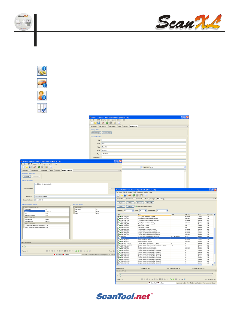Click Save icon in Vehicle Info window
Image resolution: width=239 pixels, height=310 pixels.
pyautogui.click(x=99, y=123)
